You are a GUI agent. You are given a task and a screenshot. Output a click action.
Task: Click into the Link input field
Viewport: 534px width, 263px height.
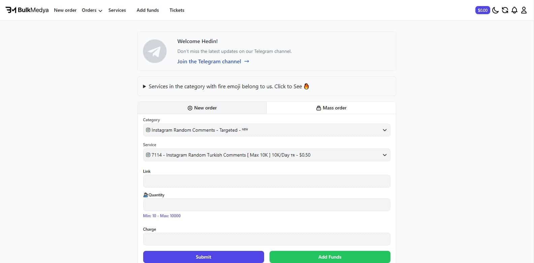[x=266, y=181]
